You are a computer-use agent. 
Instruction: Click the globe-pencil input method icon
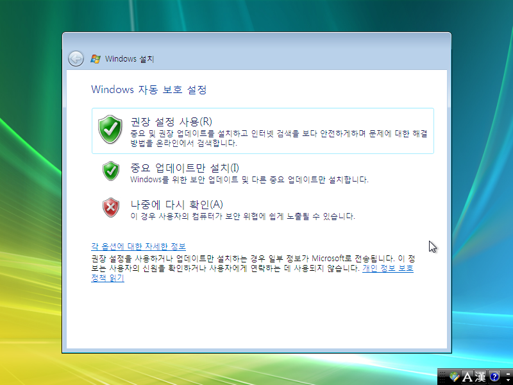(x=455, y=377)
